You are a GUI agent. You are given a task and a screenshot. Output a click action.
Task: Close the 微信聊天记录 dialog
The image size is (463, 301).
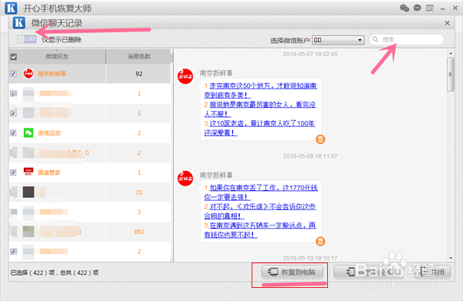[x=447, y=23]
